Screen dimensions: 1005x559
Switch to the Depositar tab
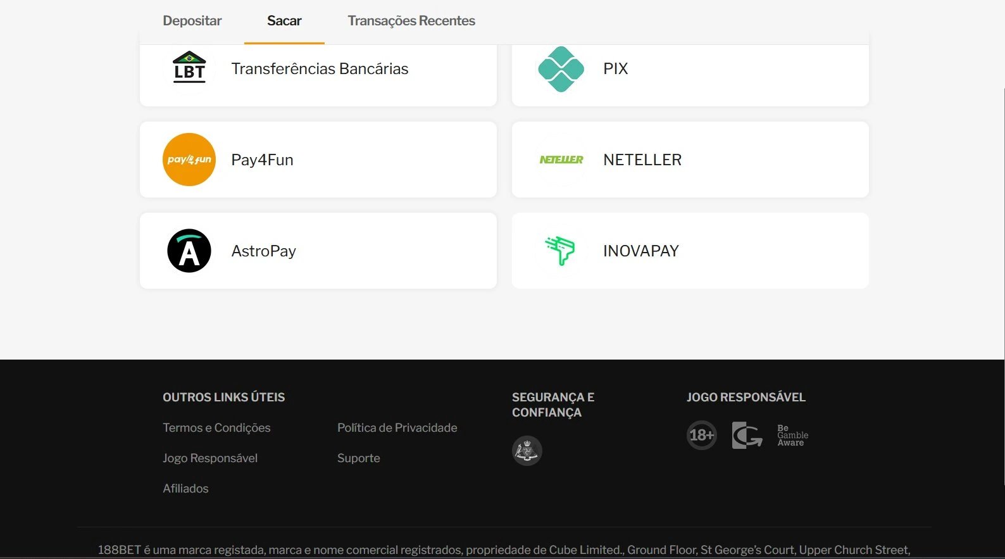click(192, 21)
